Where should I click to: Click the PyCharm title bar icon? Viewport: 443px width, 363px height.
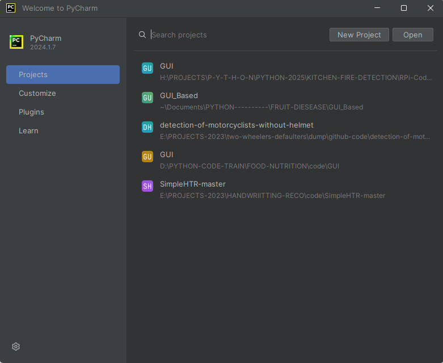coord(11,8)
